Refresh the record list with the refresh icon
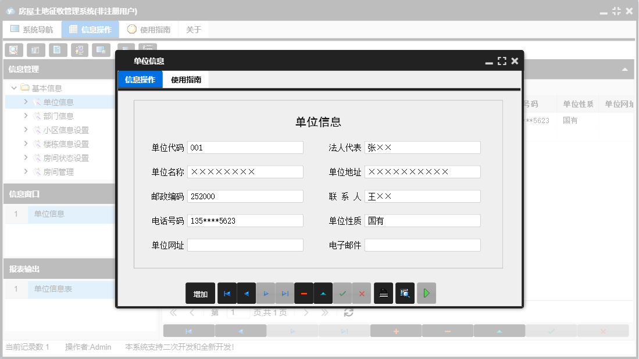Screen dimensions: 639x359 point(348,312)
